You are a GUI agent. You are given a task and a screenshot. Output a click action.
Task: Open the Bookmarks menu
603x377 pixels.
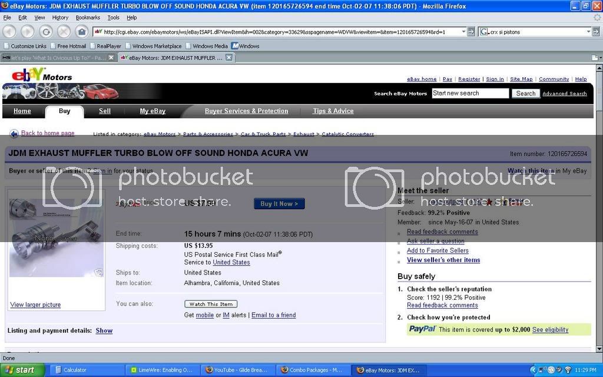[88, 18]
